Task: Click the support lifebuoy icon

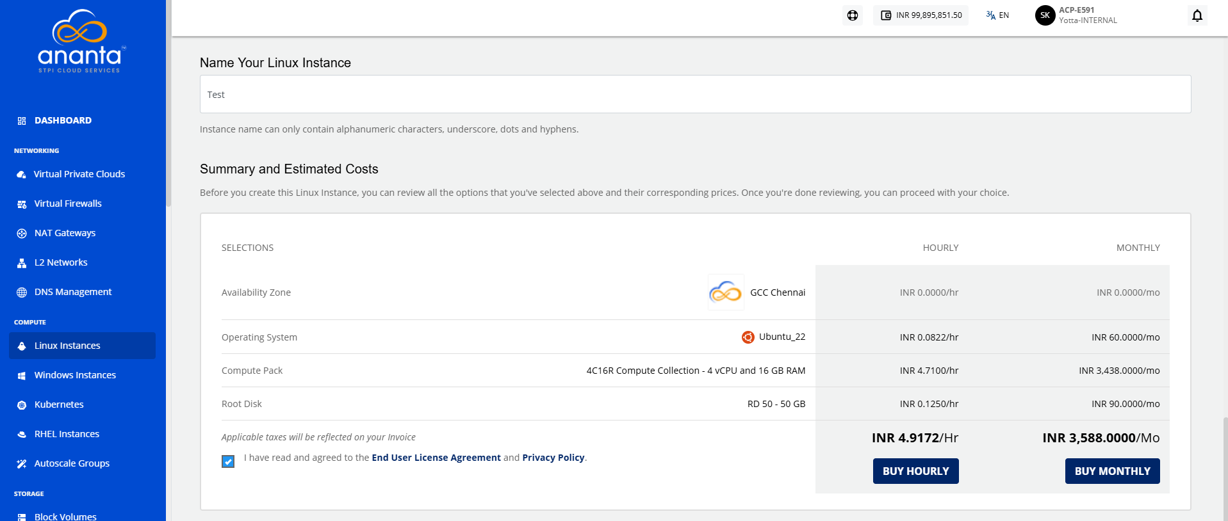Action: tap(853, 15)
